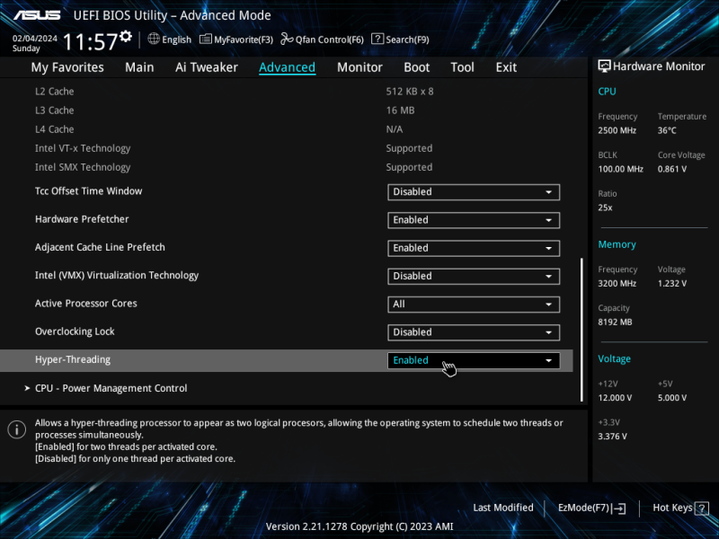719x539 pixels.
Task: Open the Hardware Prefetcher dropdown
Action: click(x=474, y=220)
